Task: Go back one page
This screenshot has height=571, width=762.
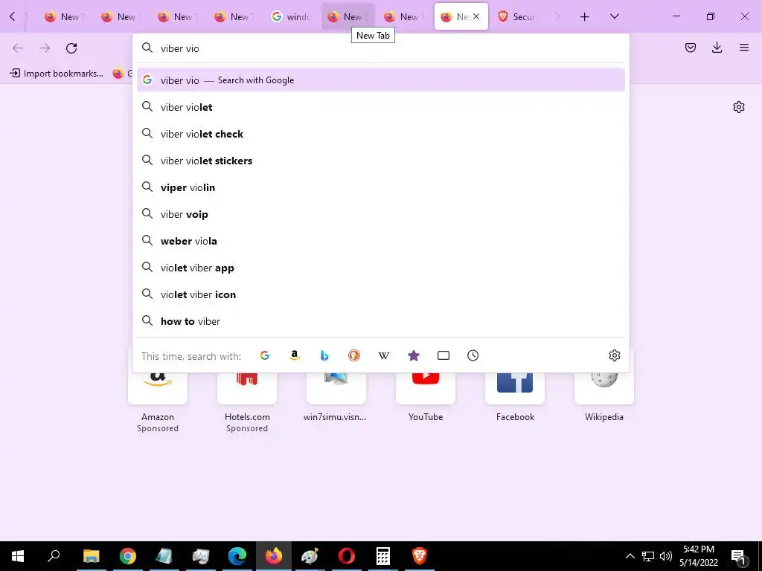Action: click(18, 48)
